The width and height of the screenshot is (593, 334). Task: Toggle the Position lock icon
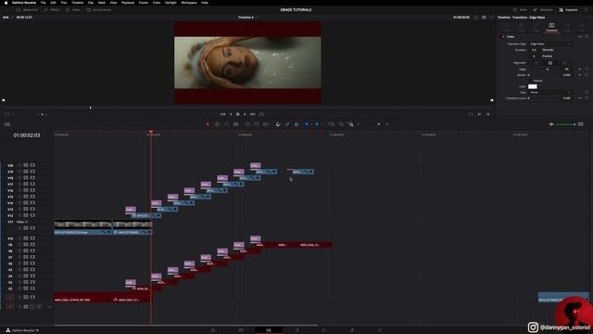click(x=296, y=124)
